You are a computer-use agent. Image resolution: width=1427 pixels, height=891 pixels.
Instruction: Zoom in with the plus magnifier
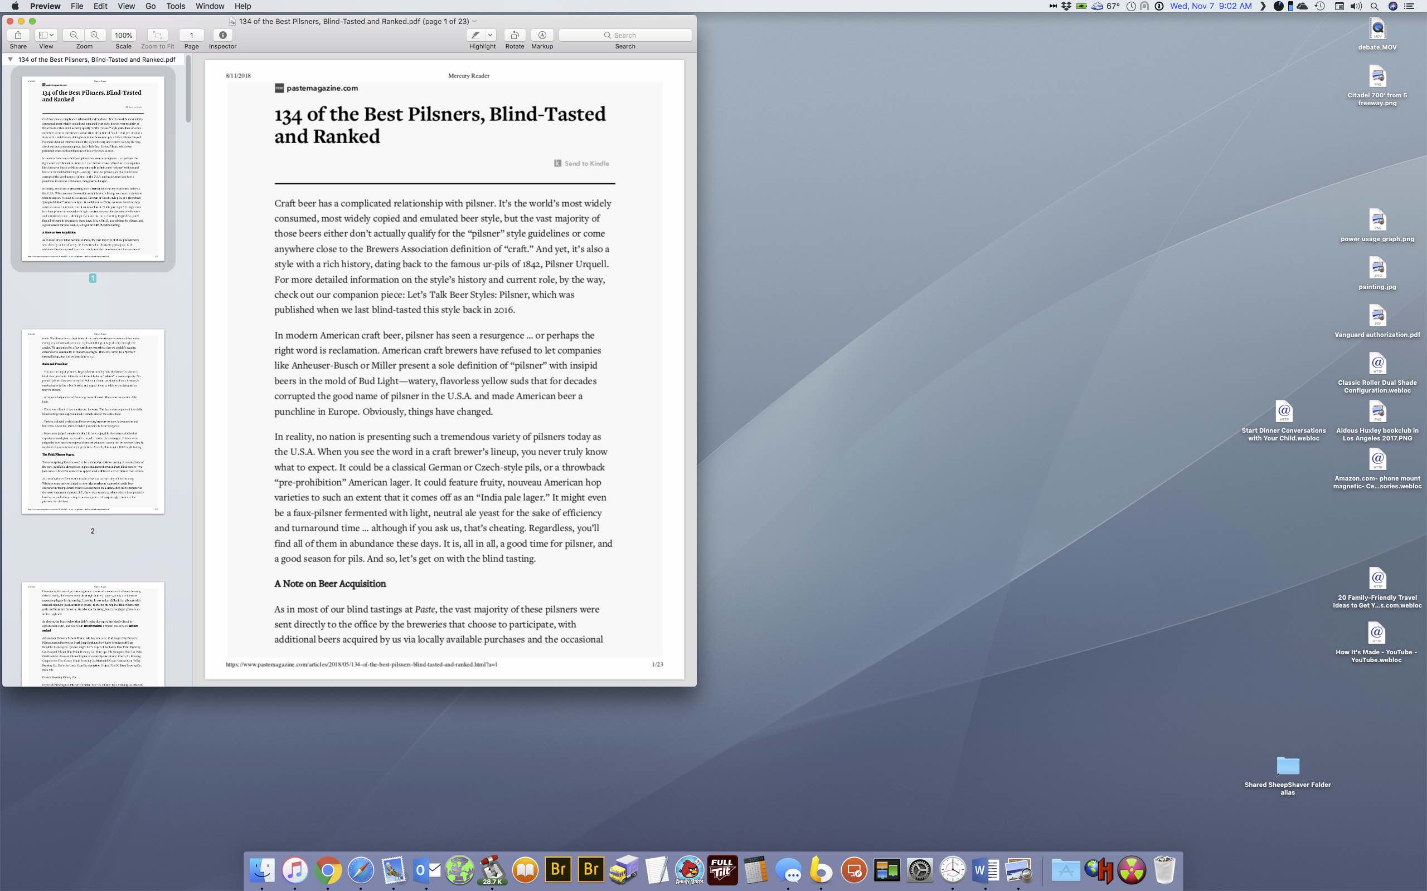tap(95, 35)
